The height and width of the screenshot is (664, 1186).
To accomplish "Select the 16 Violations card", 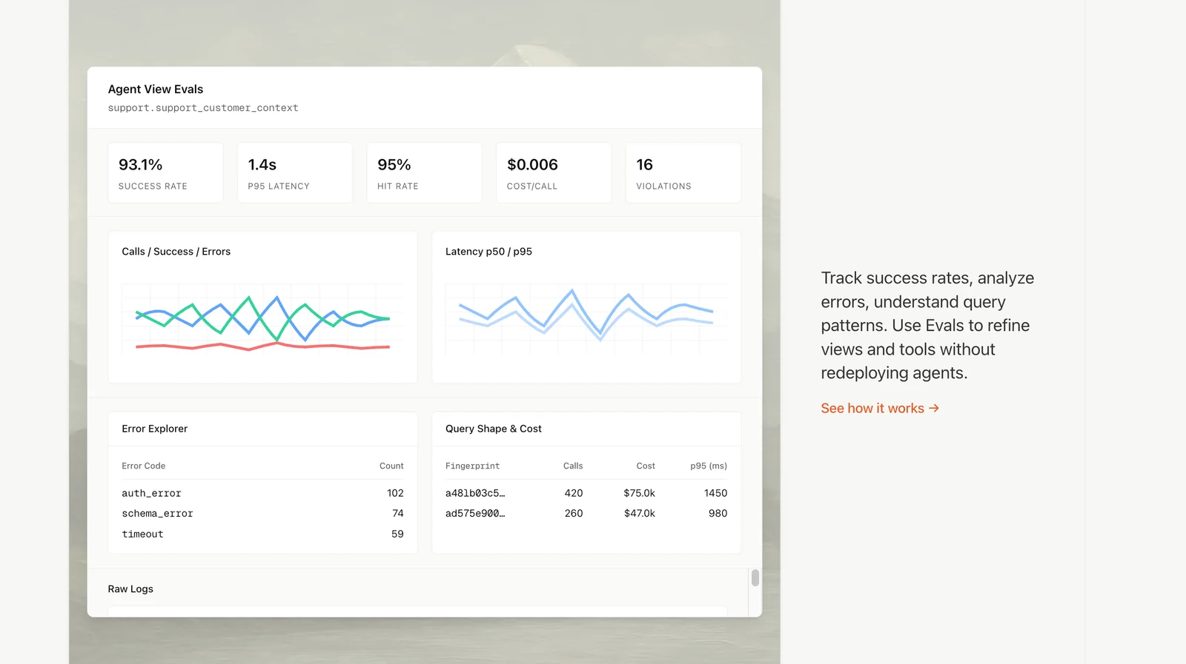I will click(683, 172).
